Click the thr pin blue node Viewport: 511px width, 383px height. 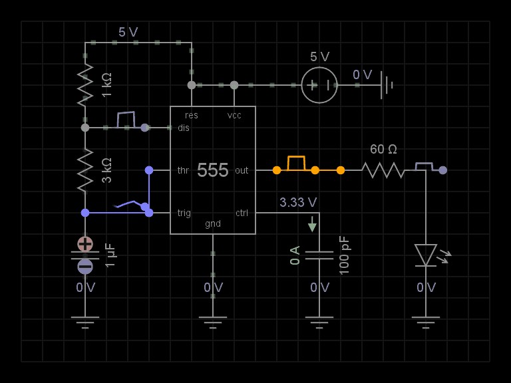[149, 170]
